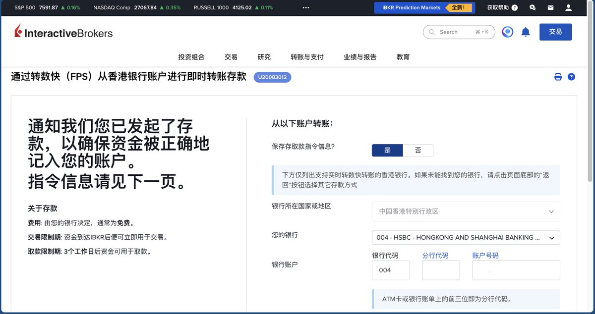
Task: Click the 保存存取款指令信息? label
Action: [303, 147]
